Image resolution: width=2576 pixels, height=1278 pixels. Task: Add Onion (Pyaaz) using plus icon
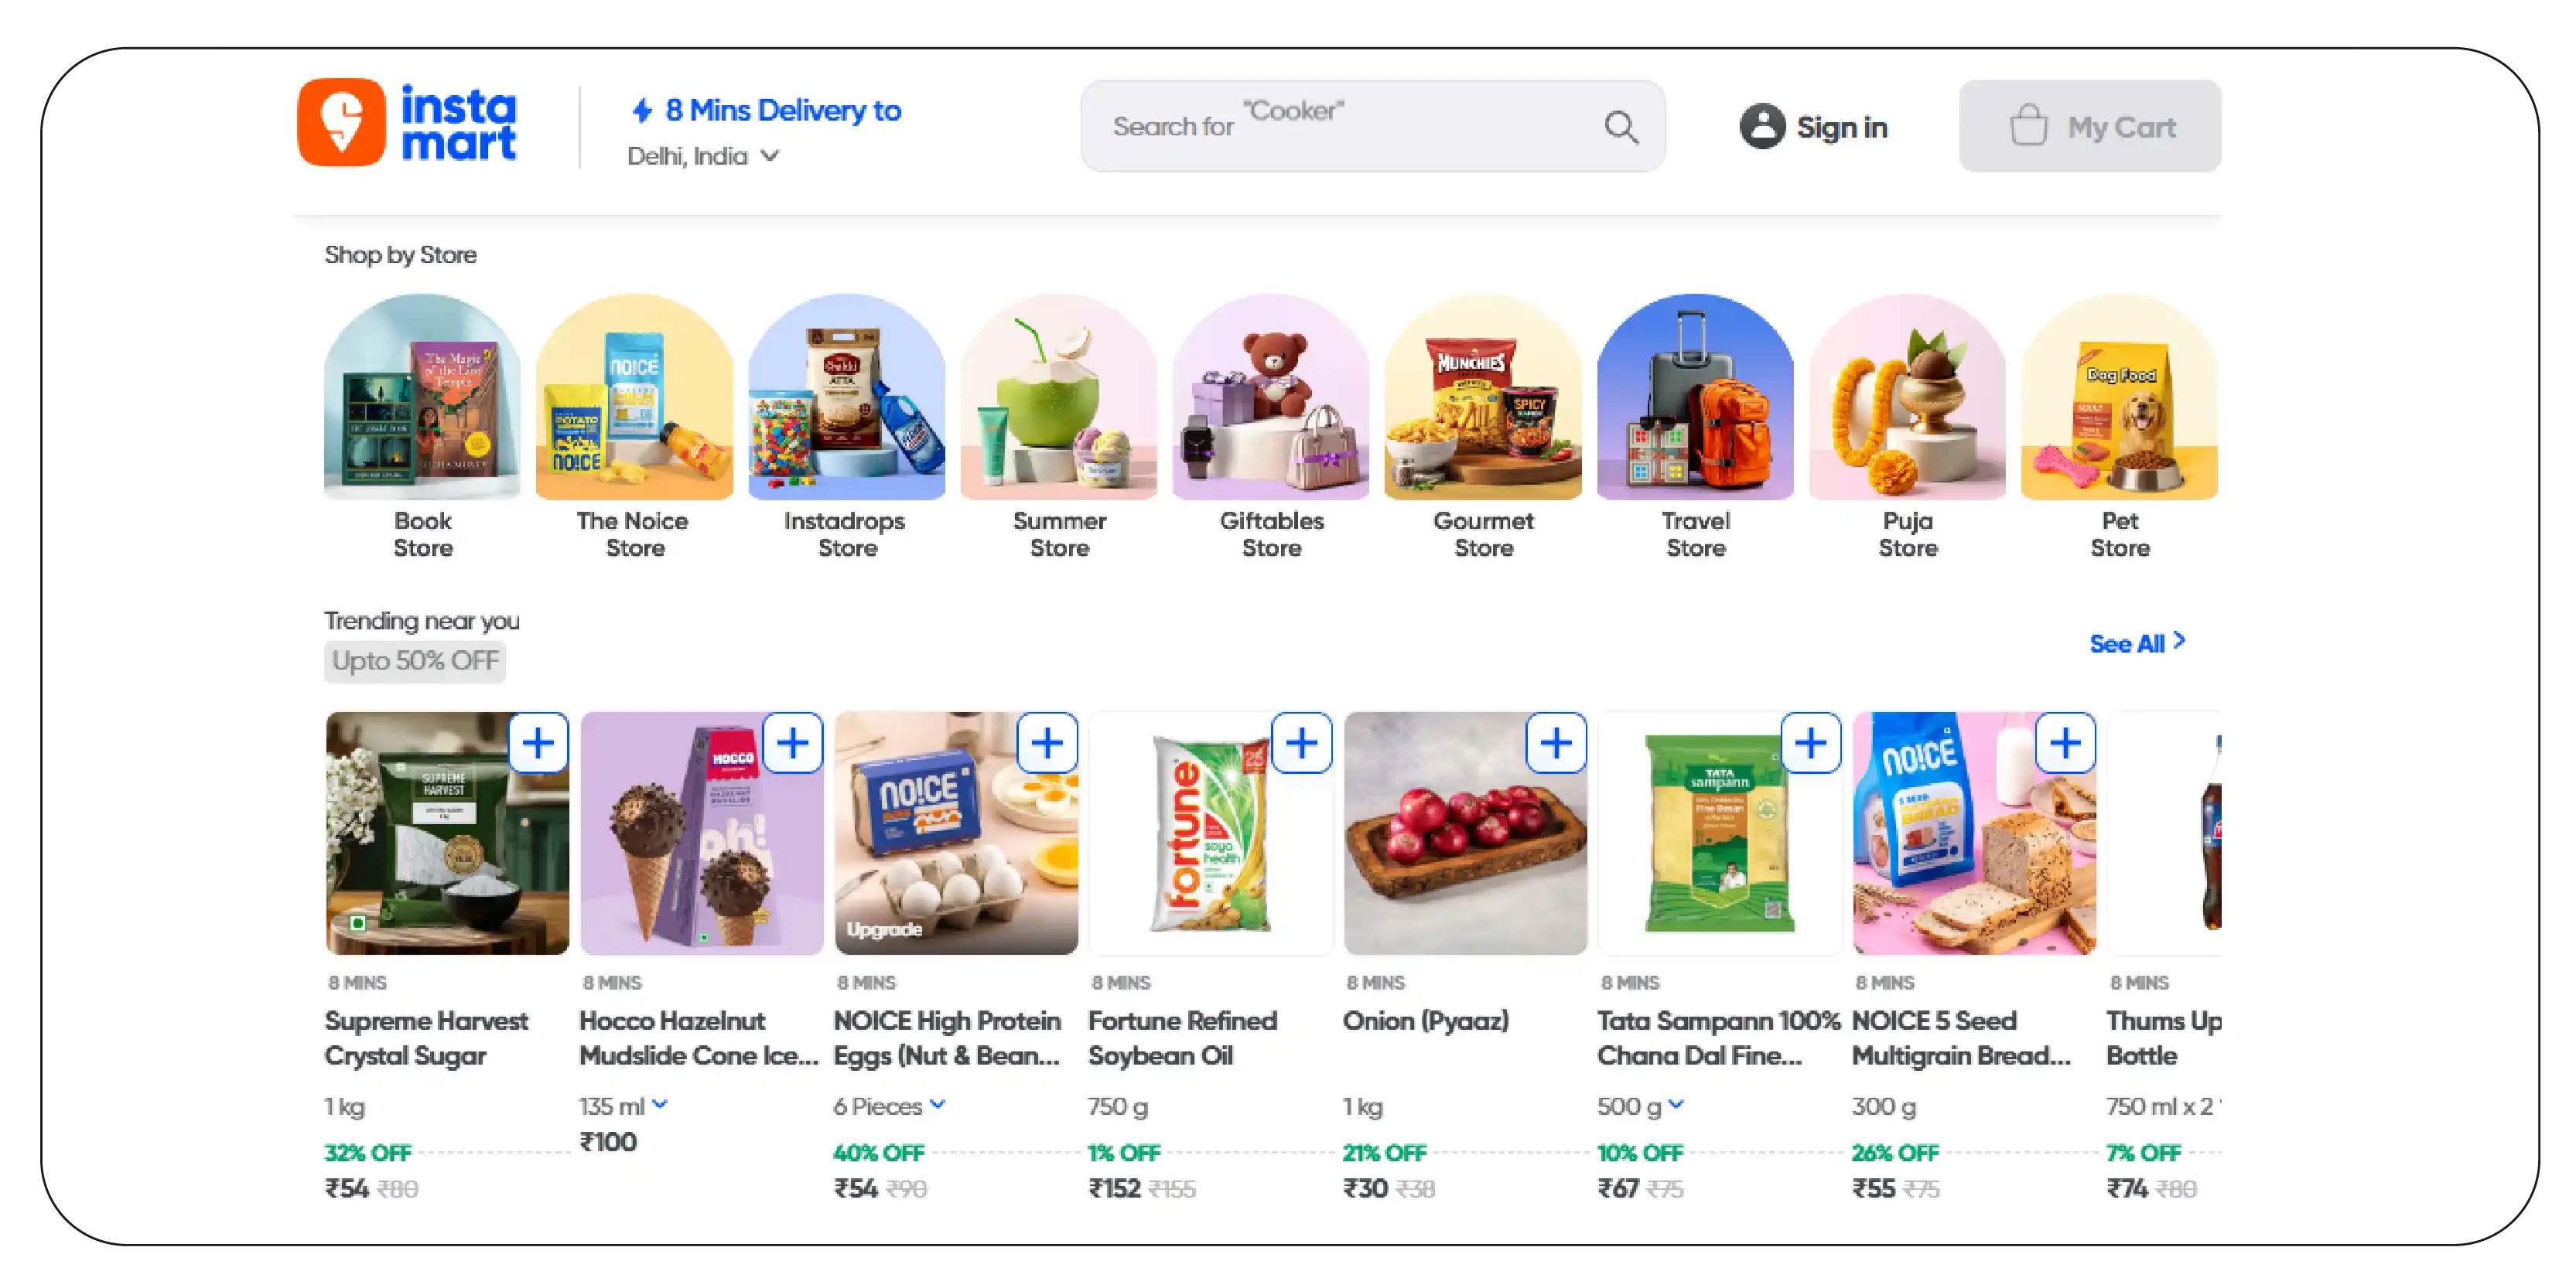point(1556,742)
